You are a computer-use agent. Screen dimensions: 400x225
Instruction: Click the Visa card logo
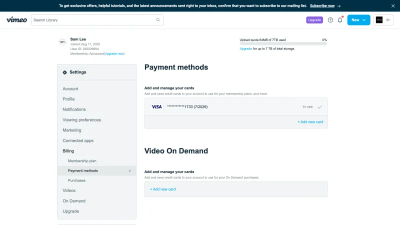pyautogui.click(x=156, y=106)
